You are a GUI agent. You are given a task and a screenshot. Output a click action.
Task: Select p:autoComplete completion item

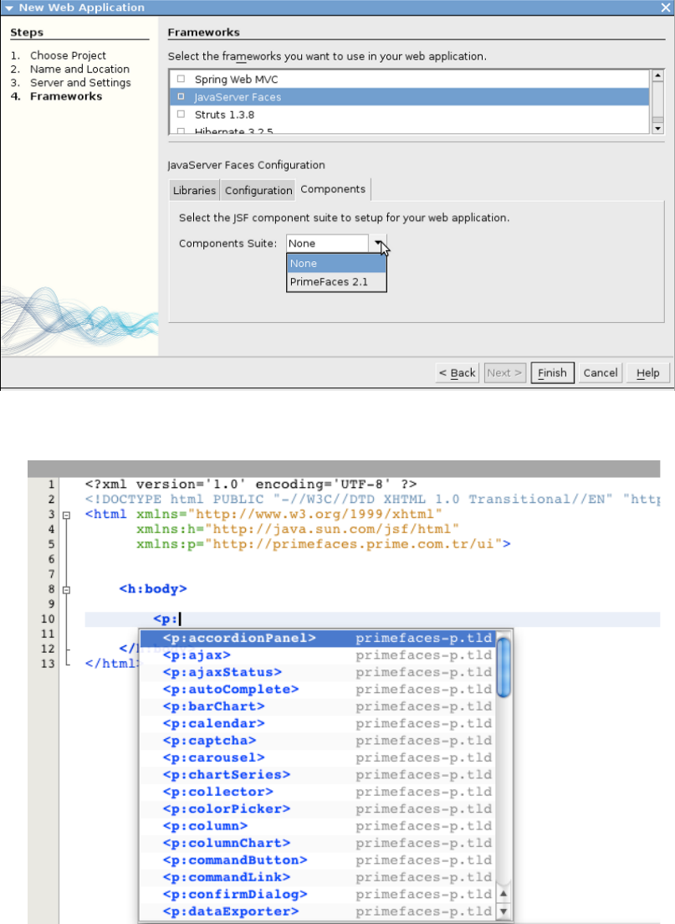pyautogui.click(x=318, y=690)
